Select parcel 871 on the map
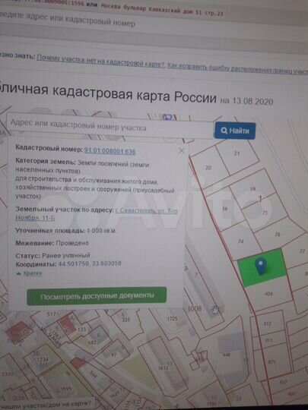Image resolution: width=308 pixels, height=410 pixels. tap(271, 362)
